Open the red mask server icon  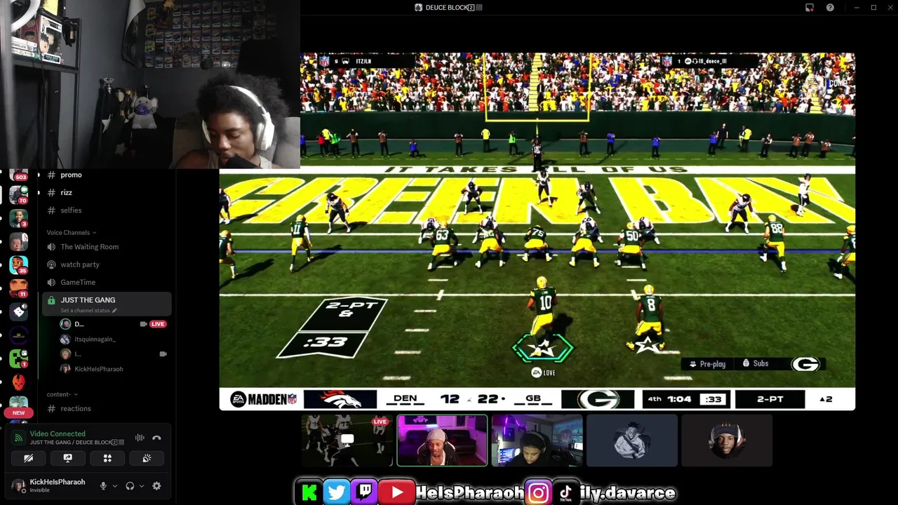click(19, 382)
